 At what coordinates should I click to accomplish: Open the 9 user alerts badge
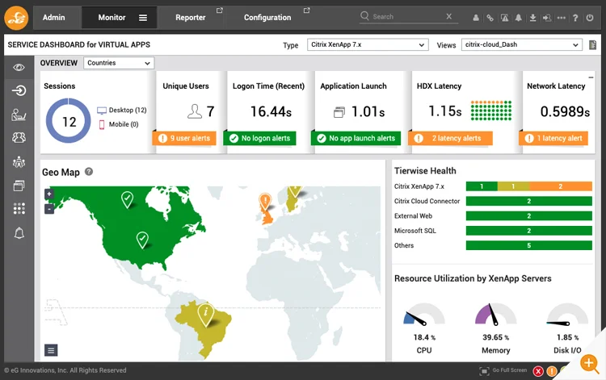184,138
